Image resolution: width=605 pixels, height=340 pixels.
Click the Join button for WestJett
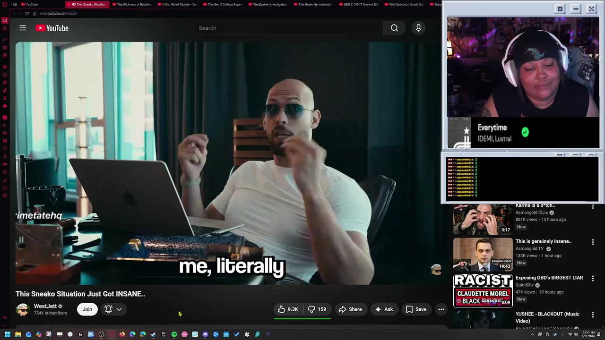click(87, 309)
